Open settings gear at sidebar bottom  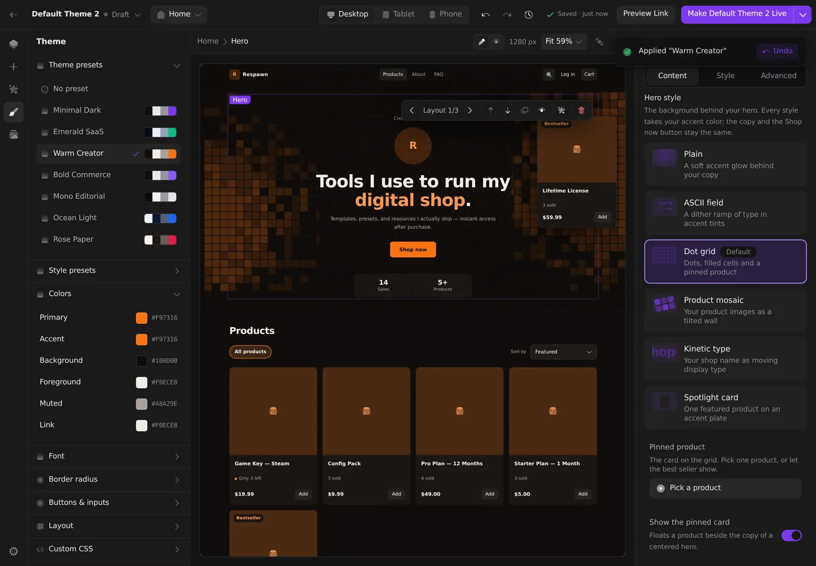14,551
